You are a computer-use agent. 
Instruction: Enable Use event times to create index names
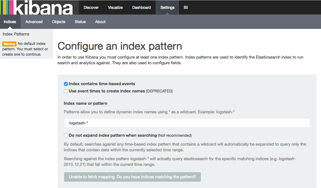tap(66, 91)
